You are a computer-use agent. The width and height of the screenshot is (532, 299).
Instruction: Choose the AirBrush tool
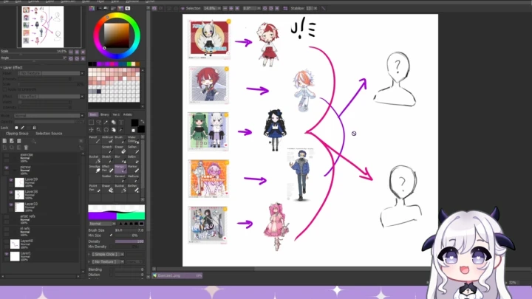pos(108,140)
